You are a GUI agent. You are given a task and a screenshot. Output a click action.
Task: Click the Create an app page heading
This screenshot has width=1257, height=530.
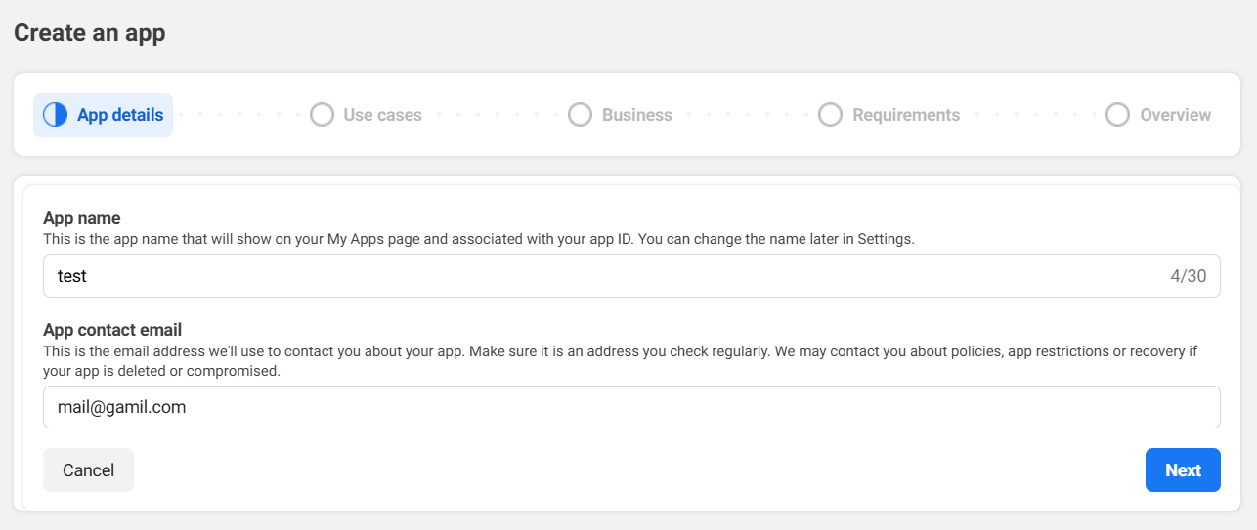coord(90,33)
